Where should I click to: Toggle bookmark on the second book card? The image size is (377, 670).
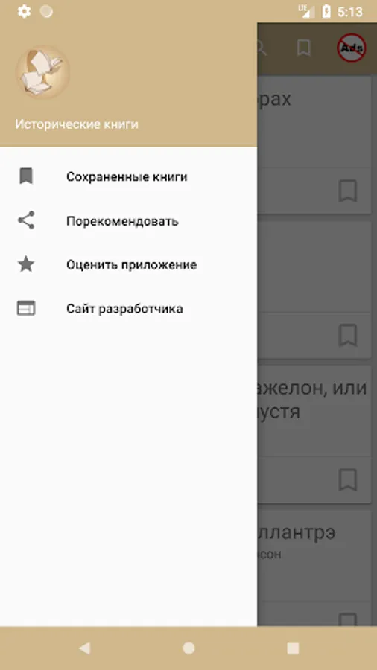tap(347, 336)
